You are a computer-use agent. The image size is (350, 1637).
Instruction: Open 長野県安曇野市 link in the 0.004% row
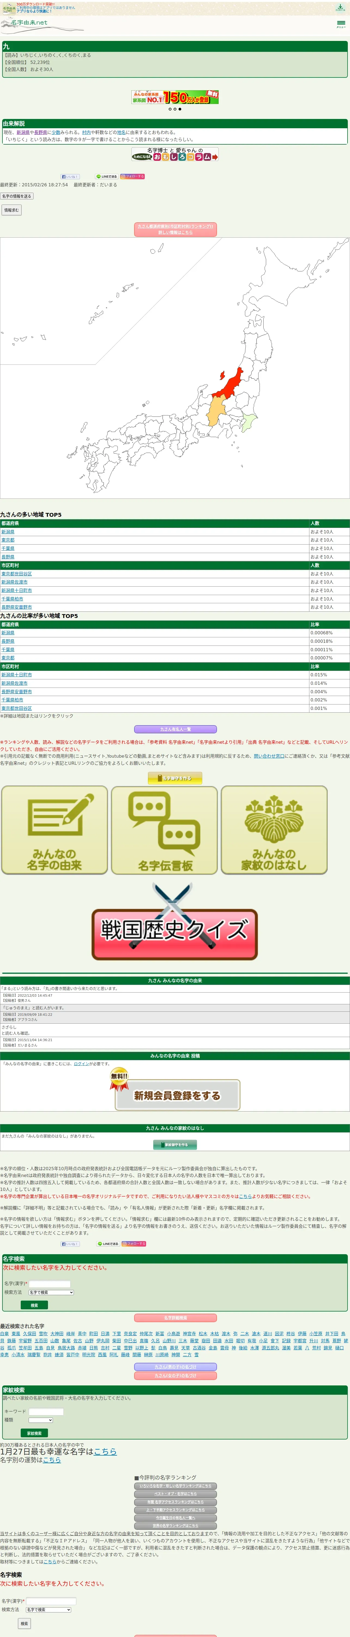17,691
